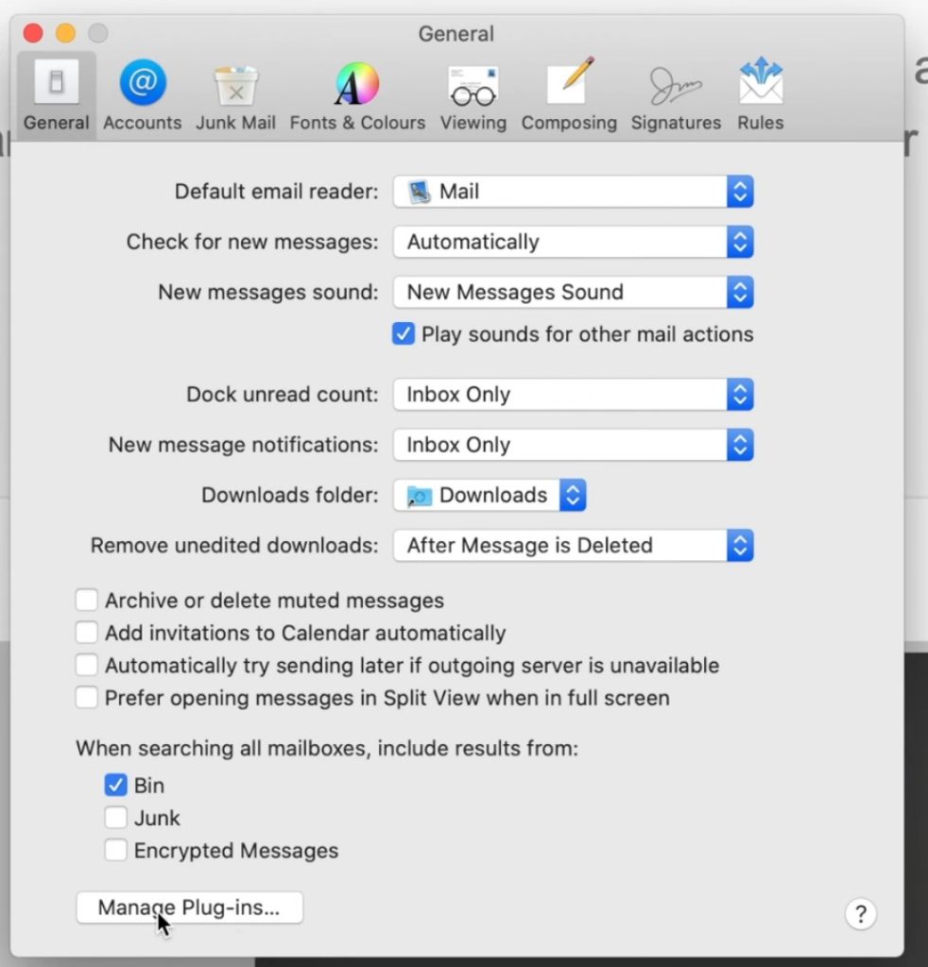Untick Play sounds for other mail actions
The width and height of the screenshot is (928, 967).
point(404,334)
